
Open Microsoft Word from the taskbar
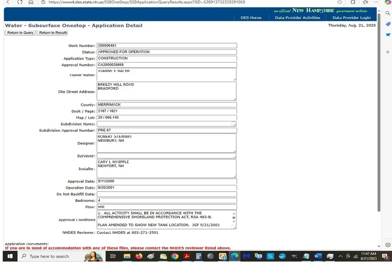[318, 256]
